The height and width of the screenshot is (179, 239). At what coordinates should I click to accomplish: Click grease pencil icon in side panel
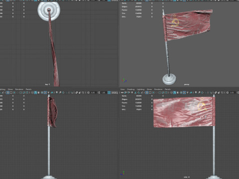coord(142,92)
